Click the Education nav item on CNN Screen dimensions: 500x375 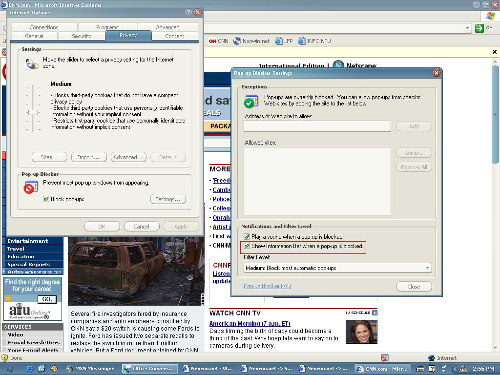pyautogui.click(x=33, y=256)
